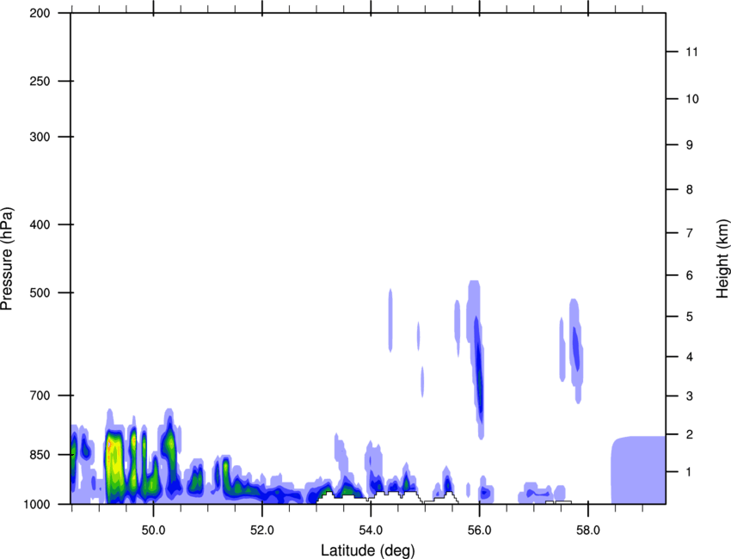Select the 1000 pressure tick label
Image resolution: width=731 pixels, height=559 pixels.
click(36, 504)
